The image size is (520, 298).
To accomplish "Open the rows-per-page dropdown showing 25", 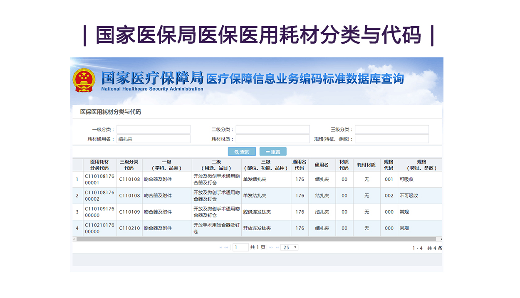I will coord(290,247).
